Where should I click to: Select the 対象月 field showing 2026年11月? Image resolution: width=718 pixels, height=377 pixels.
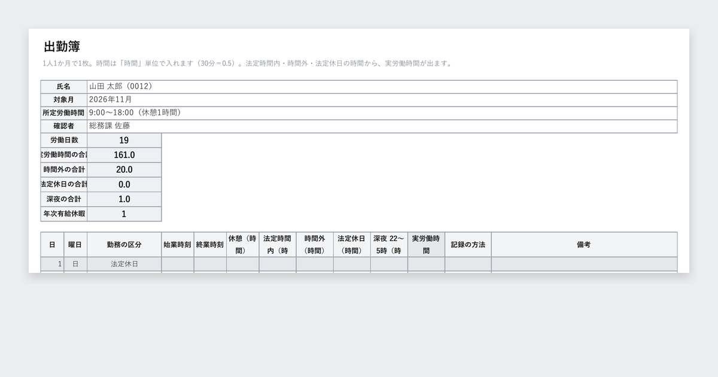pos(382,100)
